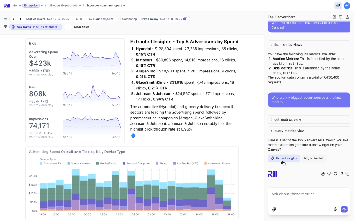354x221 pixels.
Task: Open Executive summary report dropdown
Action: (x=106, y=6)
